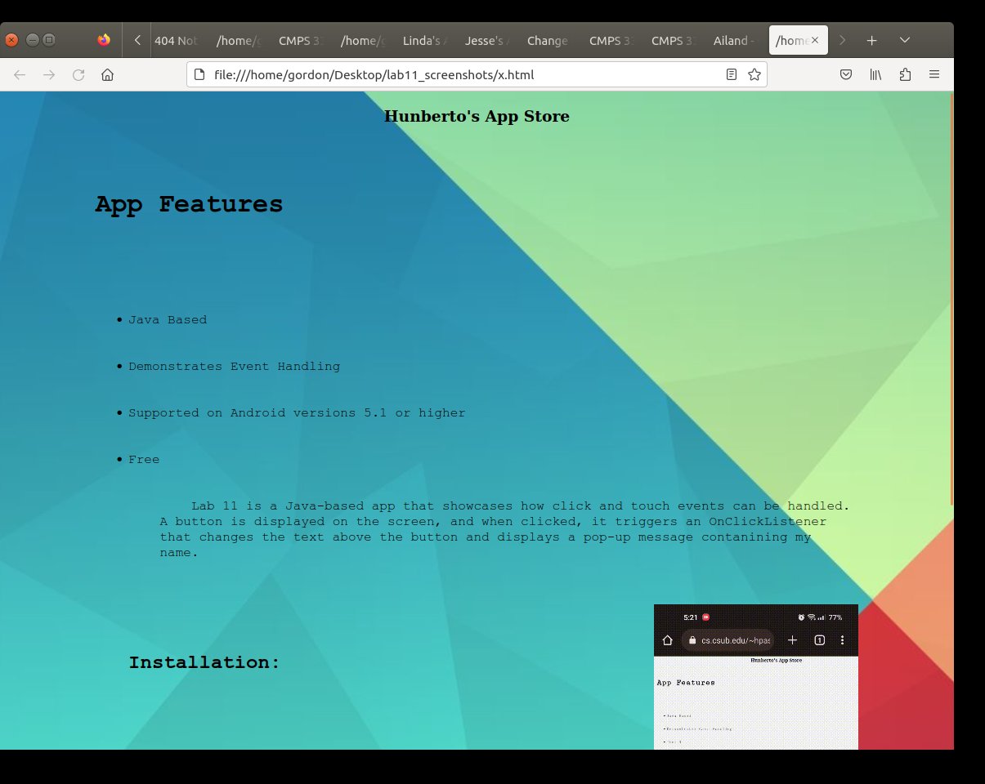The height and width of the screenshot is (784, 985).
Task: Expand the list all tabs dropdown arrow
Action: tap(905, 40)
